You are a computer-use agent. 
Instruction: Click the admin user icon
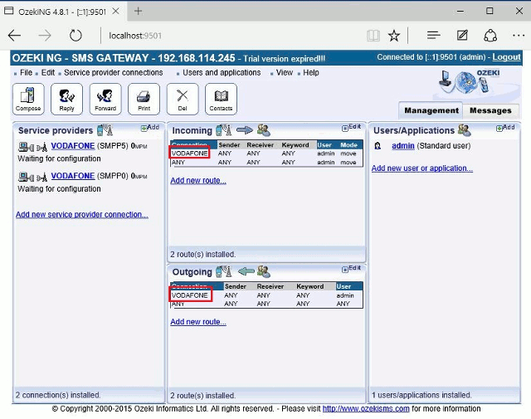(378, 146)
